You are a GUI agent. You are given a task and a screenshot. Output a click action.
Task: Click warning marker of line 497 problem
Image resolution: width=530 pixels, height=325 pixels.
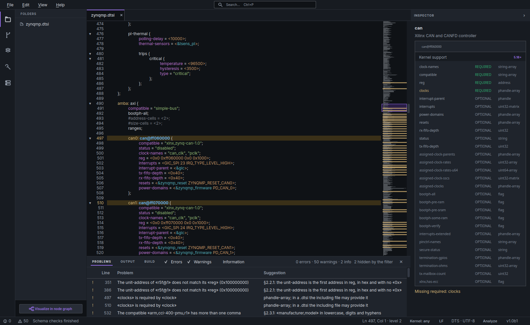(x=93, y=298)
